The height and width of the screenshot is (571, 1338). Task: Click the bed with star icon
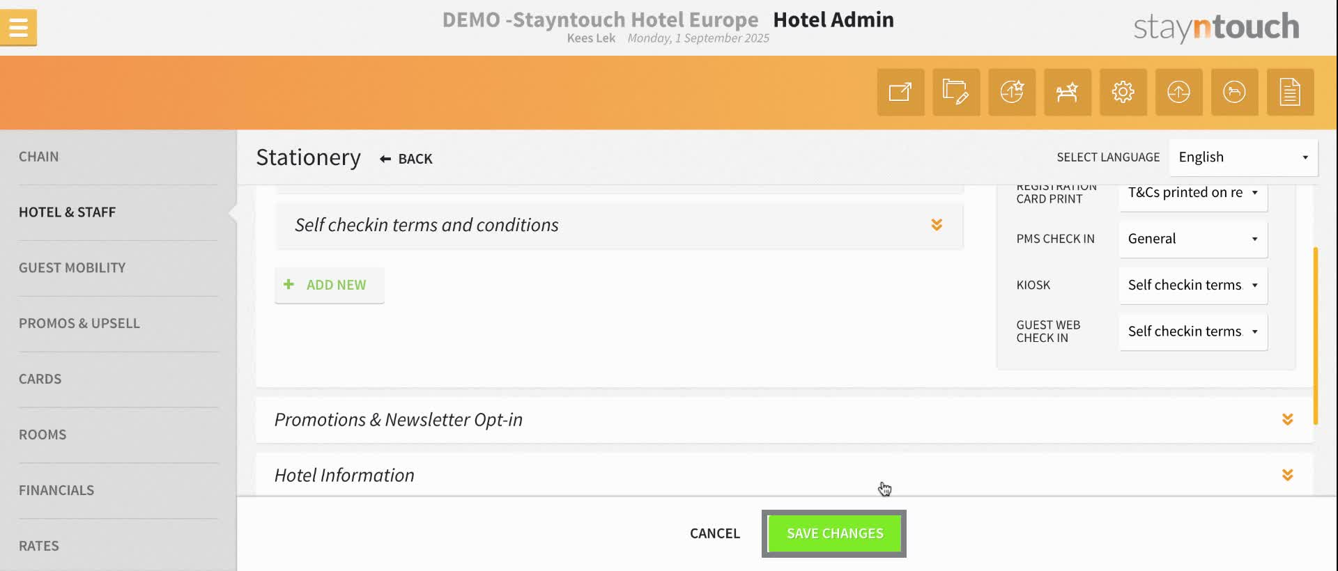pos(1067,92)
